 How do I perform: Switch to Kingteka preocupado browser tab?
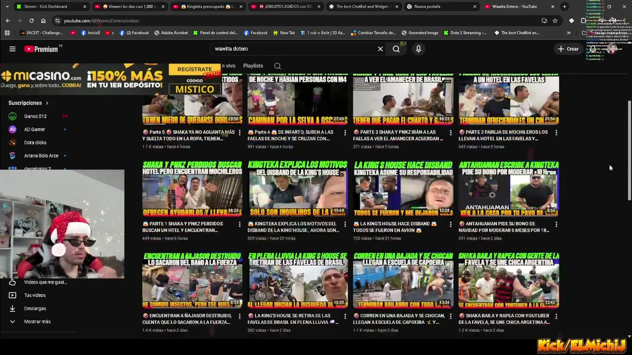tap(207, 6)
